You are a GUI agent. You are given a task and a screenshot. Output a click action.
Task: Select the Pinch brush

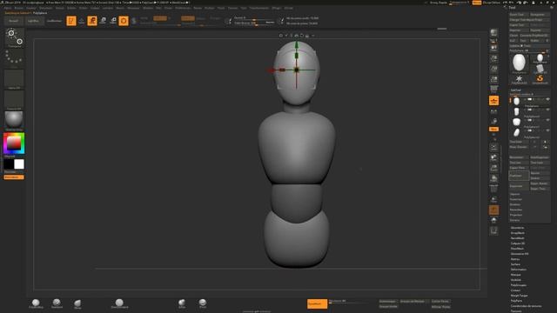click(x=203, y=303)
